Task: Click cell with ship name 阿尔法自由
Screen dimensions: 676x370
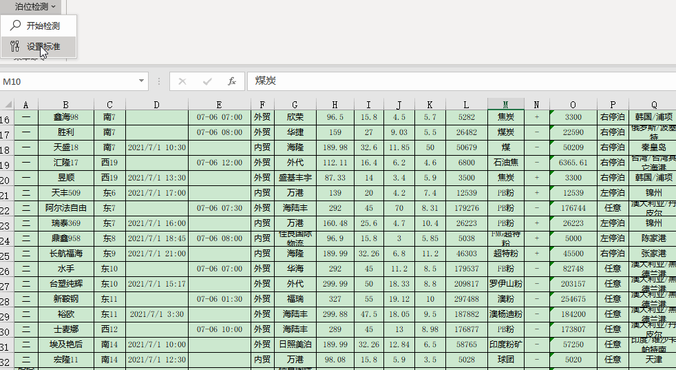Action: [66, 207]
